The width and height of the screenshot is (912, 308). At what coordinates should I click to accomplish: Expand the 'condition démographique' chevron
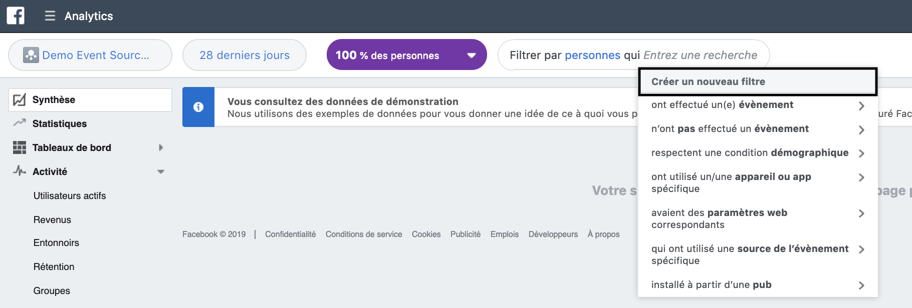(x=861, y=153)
